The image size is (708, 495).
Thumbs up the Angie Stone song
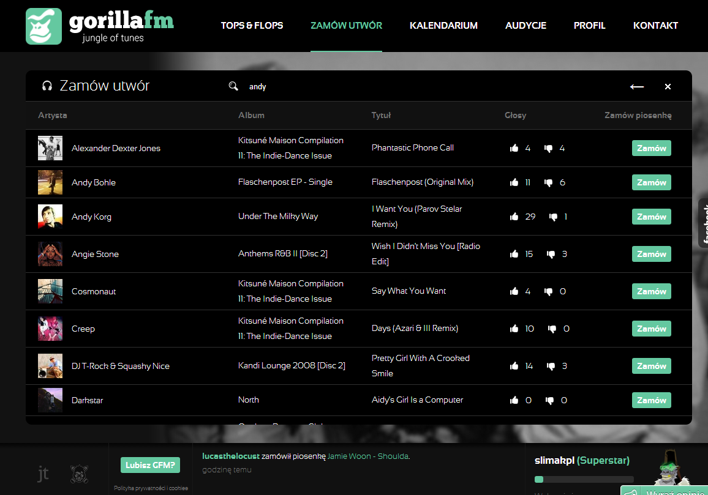coord(514,254)
